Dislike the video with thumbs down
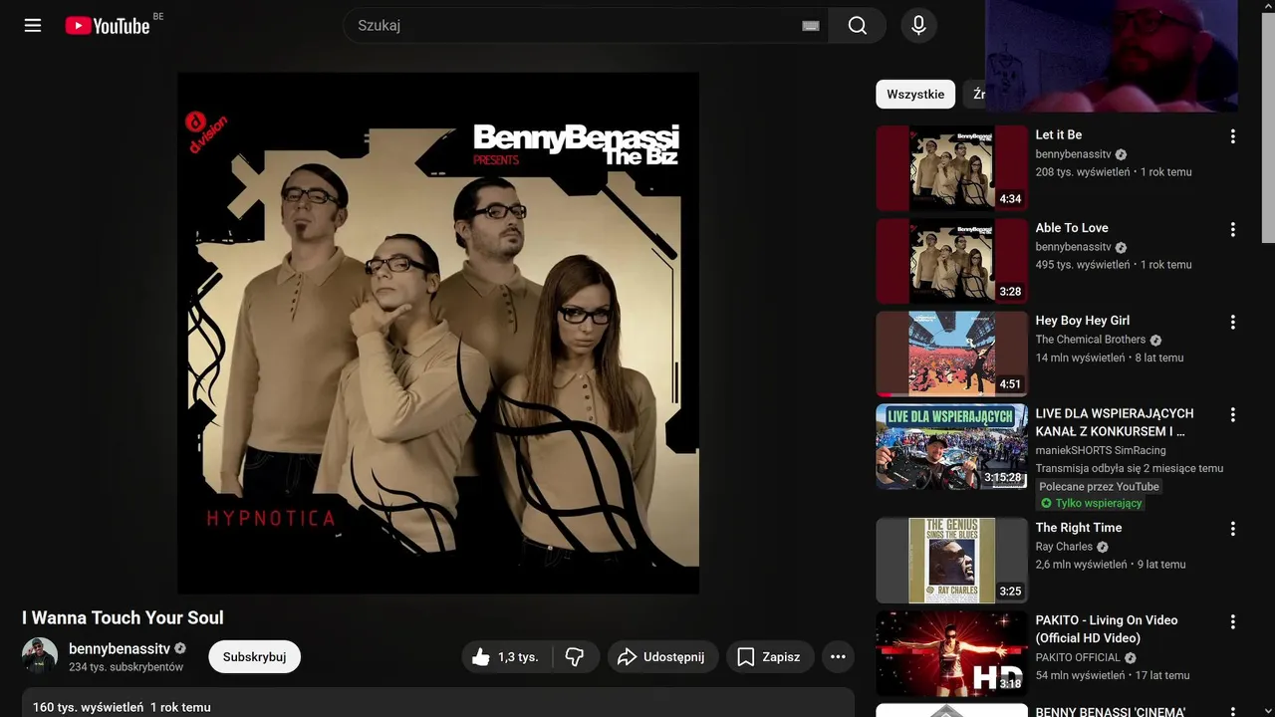Screen dimensions: 1275x717 pyautogui.click(x=575, y=657)
